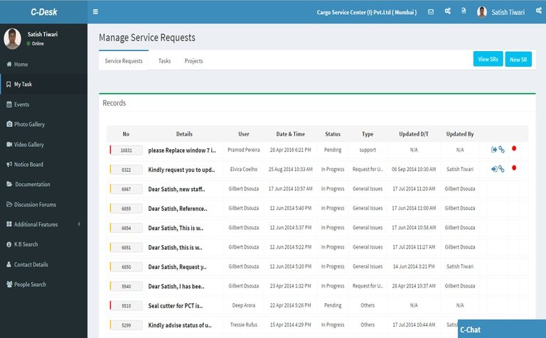Click the Discussion Forums folder icon

[9, 204]
